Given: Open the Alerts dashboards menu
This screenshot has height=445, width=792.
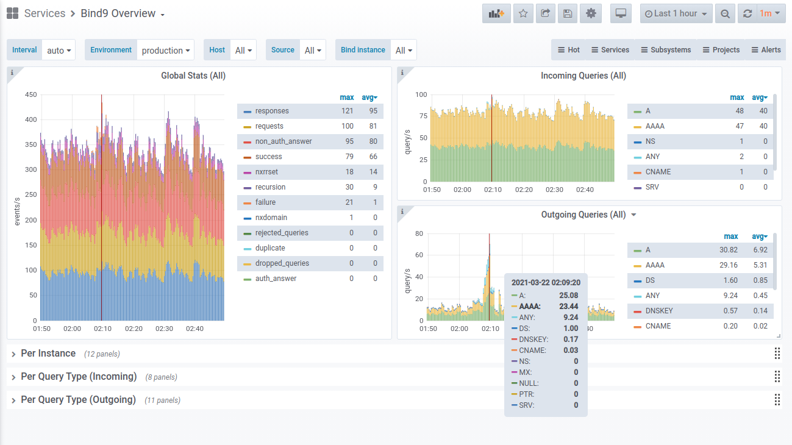Looking at the screenshot, I should point(766,50).
